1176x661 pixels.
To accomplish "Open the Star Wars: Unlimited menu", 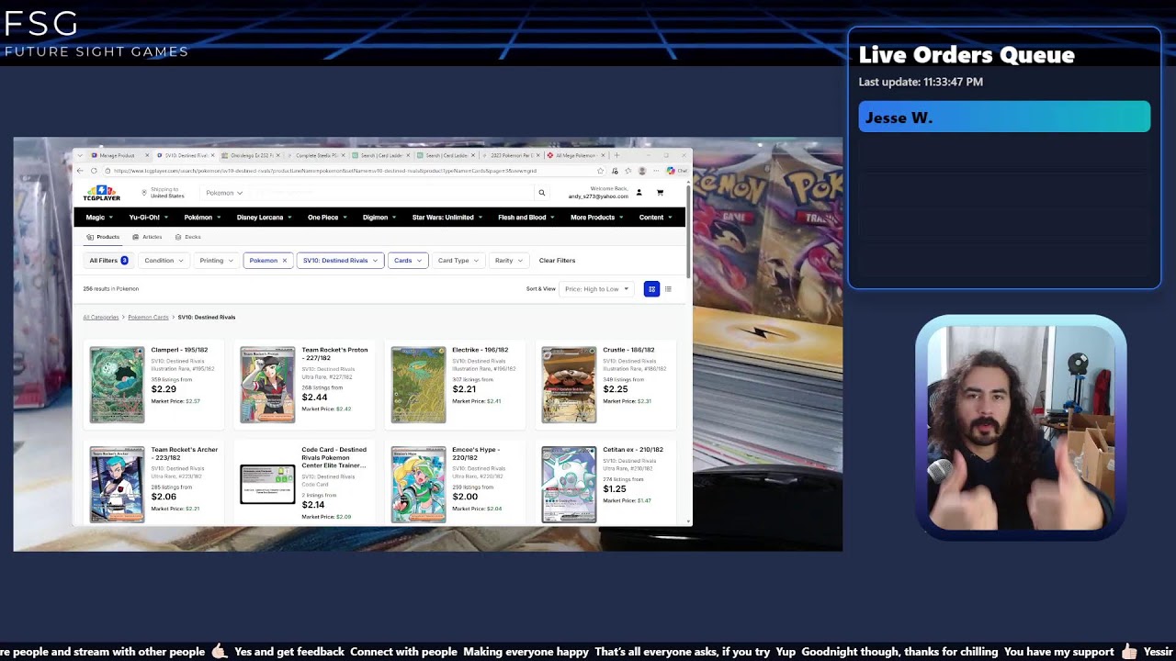I will coord(447,218).
